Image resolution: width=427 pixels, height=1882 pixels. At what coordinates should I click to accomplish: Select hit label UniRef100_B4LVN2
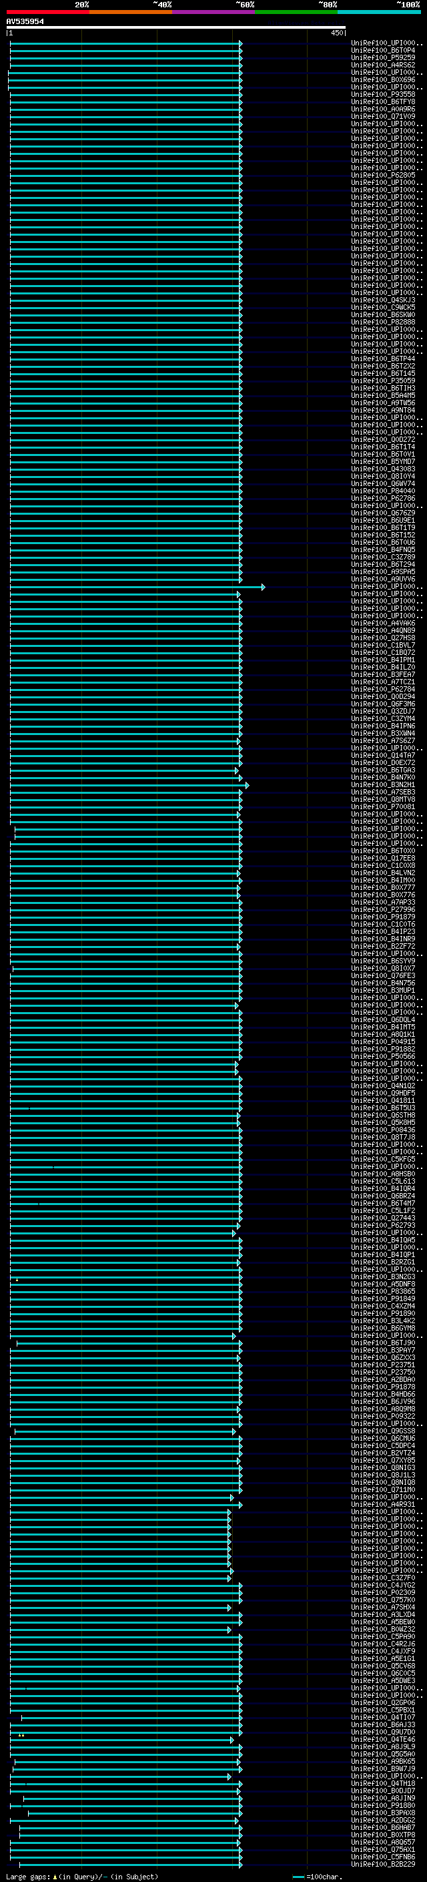383,873
